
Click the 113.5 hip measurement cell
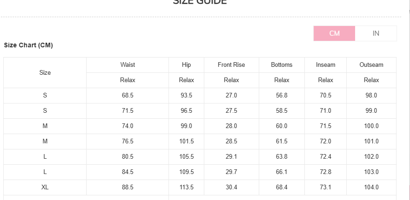186,187
